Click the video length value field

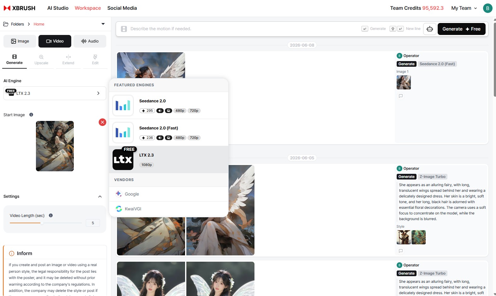tap(93, 223)
